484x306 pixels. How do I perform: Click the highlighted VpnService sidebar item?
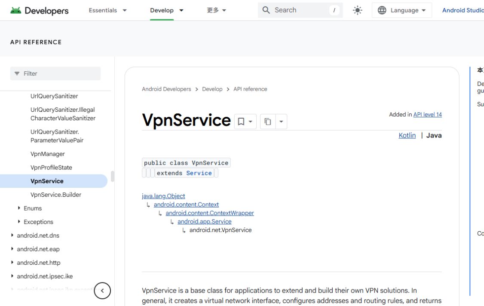54,181
